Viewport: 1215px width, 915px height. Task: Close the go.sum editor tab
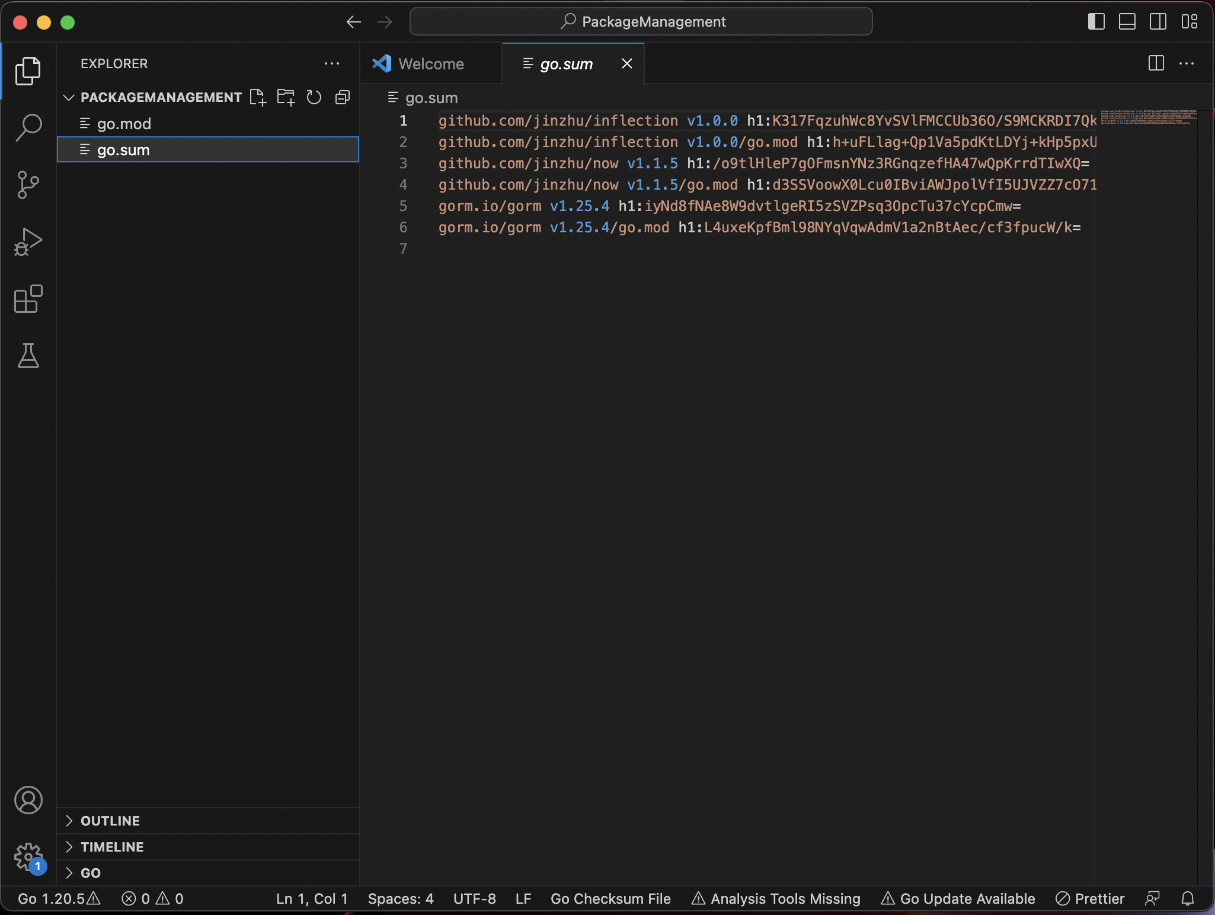point(627,63)
